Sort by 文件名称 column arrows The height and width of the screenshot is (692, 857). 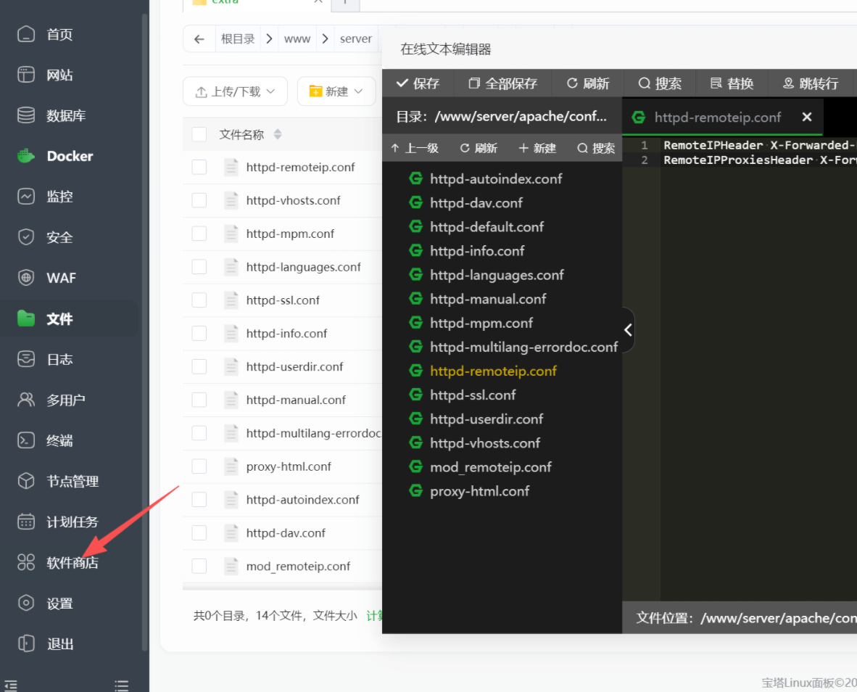click(x=278, y=134)
